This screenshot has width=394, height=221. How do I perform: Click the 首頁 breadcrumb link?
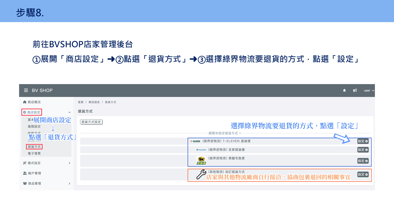click(x=81, y=102)
